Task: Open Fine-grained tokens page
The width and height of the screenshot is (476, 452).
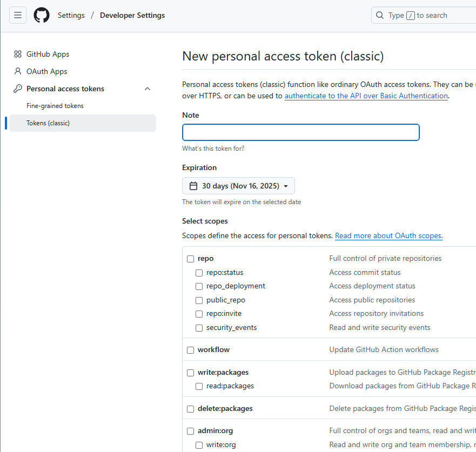Action: click(55, 106)
